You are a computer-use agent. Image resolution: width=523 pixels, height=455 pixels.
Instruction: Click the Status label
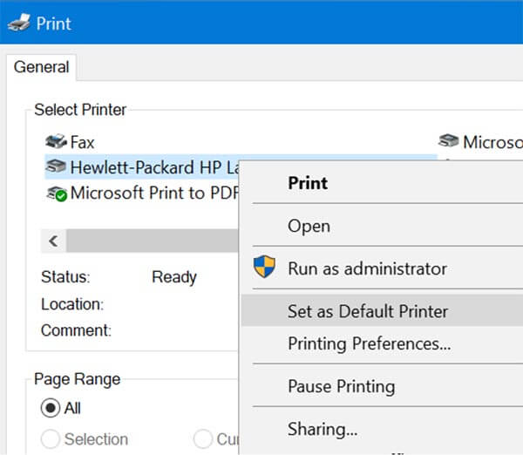click(65, 277)
